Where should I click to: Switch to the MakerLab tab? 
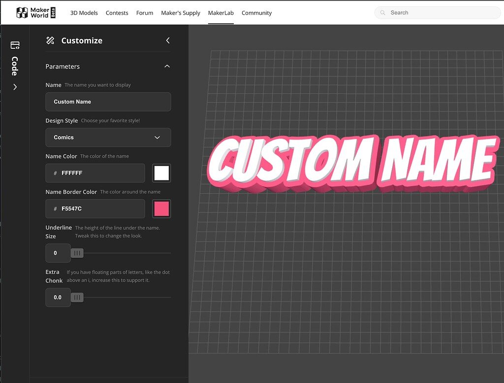click(220, 13)
